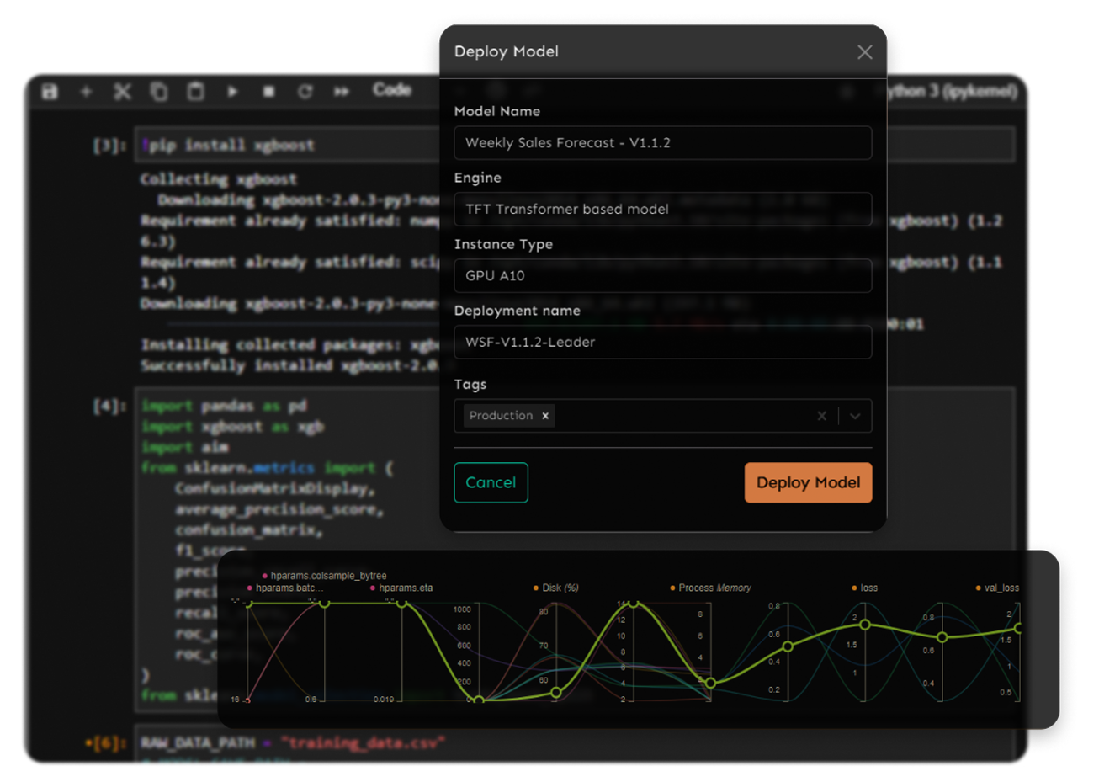Expand the Tags dropdown chevron
Viewport: 1099px width, 782px height.
pos(855,416)
